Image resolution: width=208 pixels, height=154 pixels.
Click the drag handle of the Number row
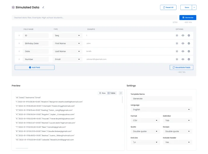pos(19,59)
